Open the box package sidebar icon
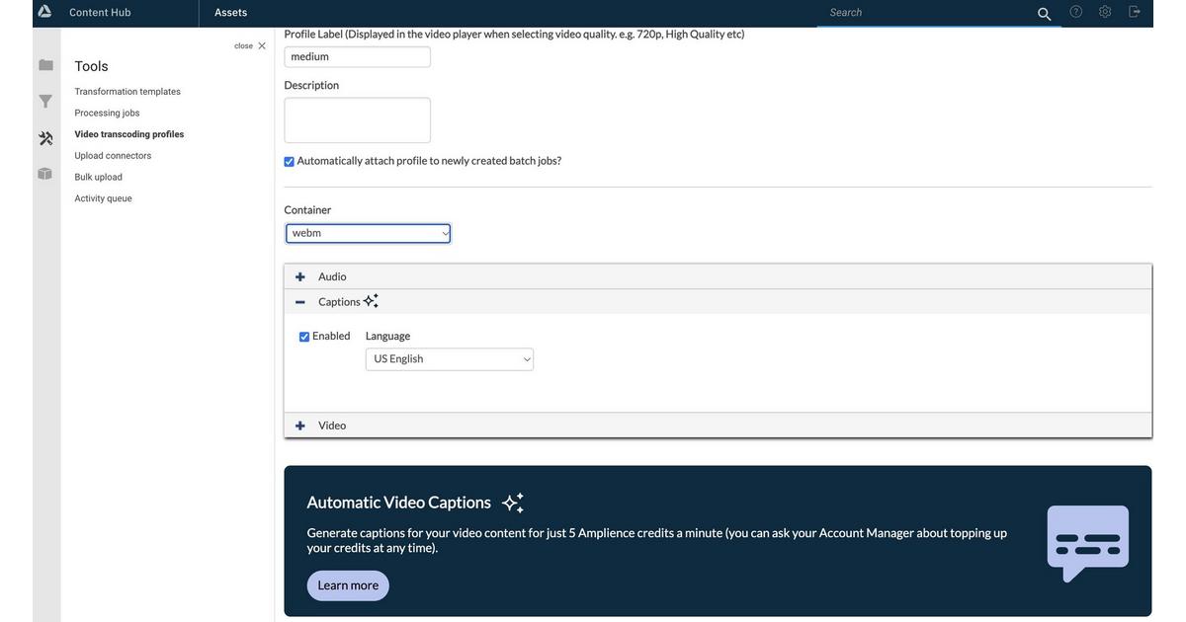Viewport: 1186px width, 622px height. point(44,174)
